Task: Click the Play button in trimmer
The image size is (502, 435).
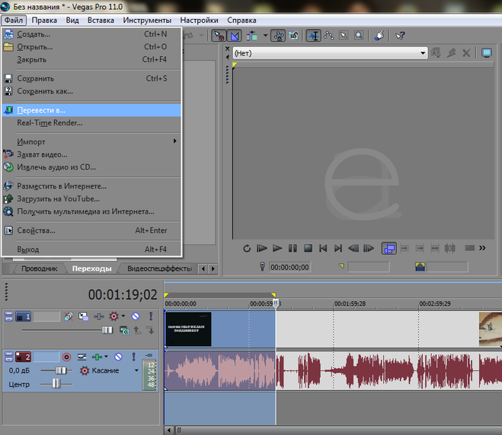Action: [277, 249]
